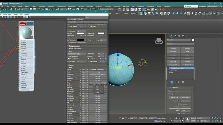Click the Undo icon in main toolbar

pos(3,9)
